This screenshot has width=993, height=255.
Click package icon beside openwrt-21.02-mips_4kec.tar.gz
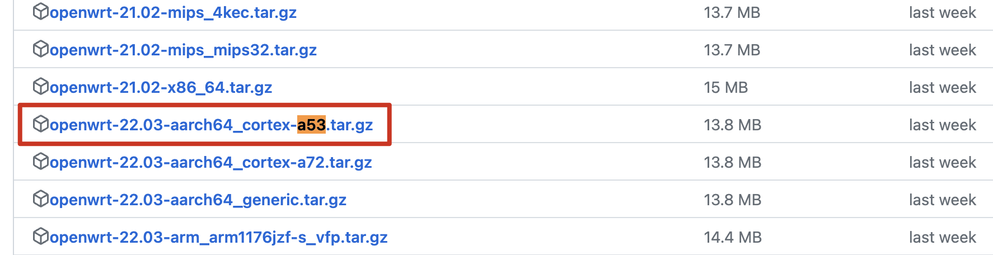[40, 12]
